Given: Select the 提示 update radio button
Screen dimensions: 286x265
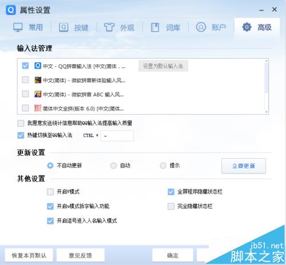Looking at the screenshot, I should [x=163, y=166].
